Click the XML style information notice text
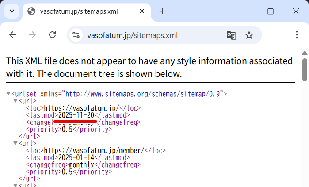The height and width of the screenshot is (187, 309). pos(149,67)
